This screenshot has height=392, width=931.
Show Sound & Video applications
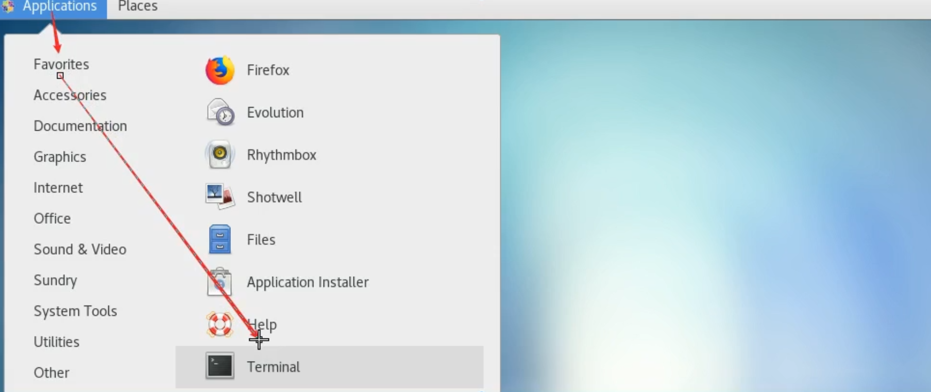click(80, 250)
